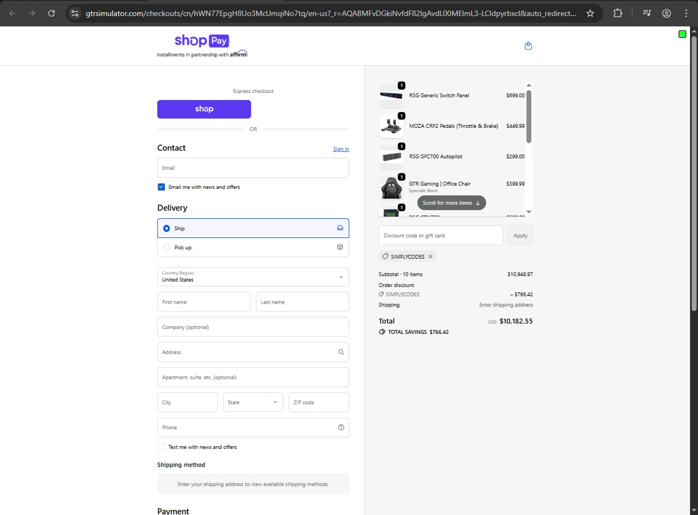698x515 pixels.
Task: Click the GTR Gaming Office Chair thumbnail
Action: pos(391,187)
